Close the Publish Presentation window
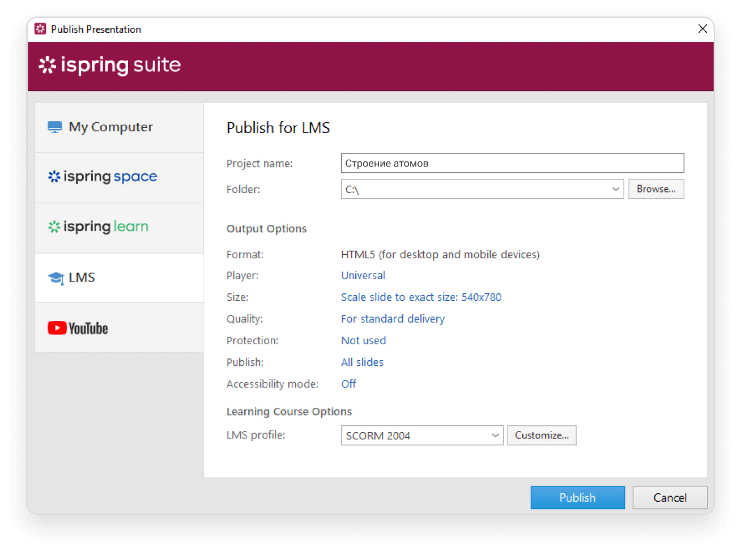Viewport: 741px width, 551px height. [x=702, y=29]
